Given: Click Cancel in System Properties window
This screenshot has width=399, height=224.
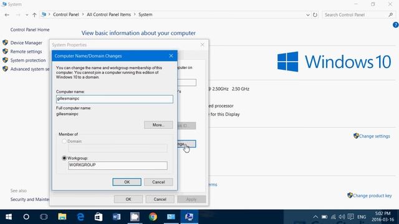Looking at the screenshot, I should [160, 199].
